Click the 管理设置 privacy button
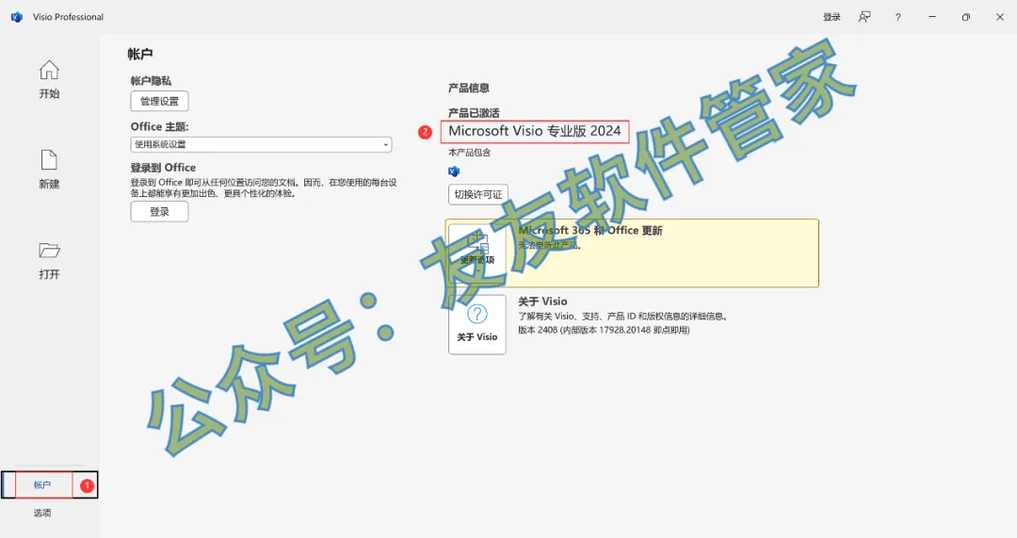This screenshot has height=538, width=1017. tap(159, 101)
